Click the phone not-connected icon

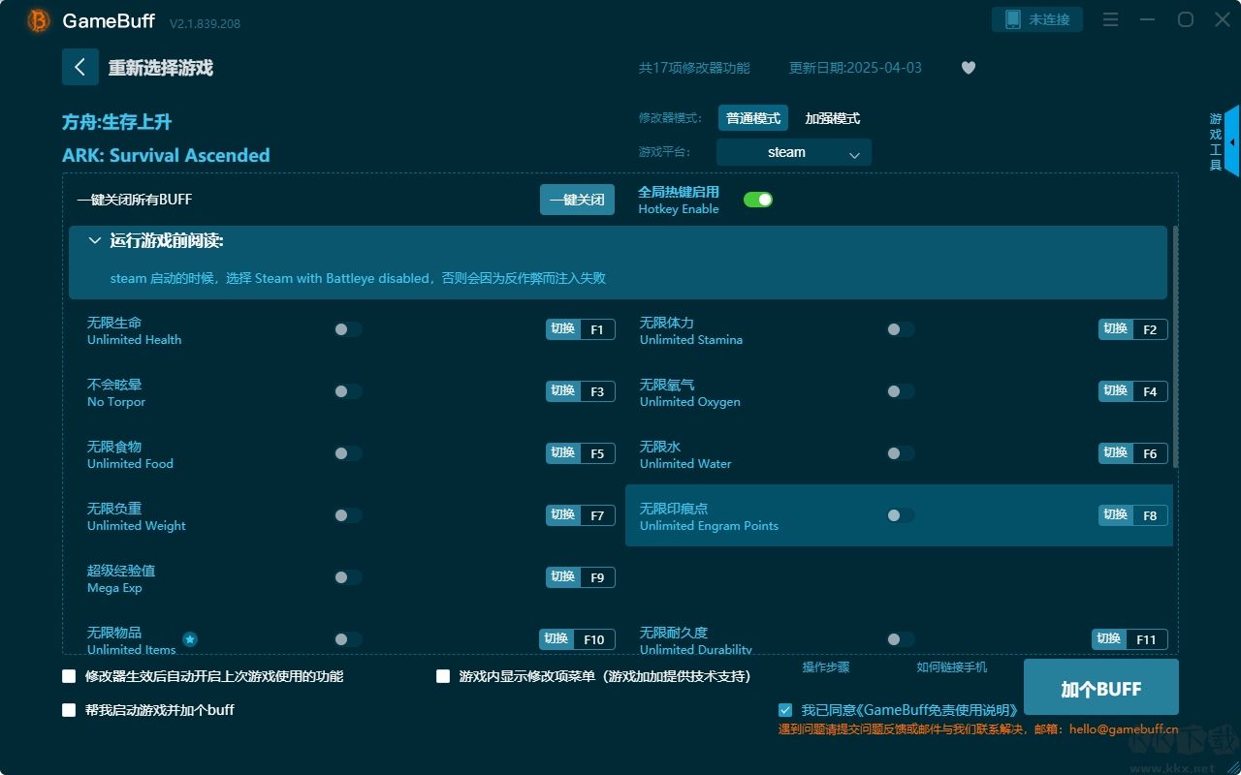pos(1012,19)
